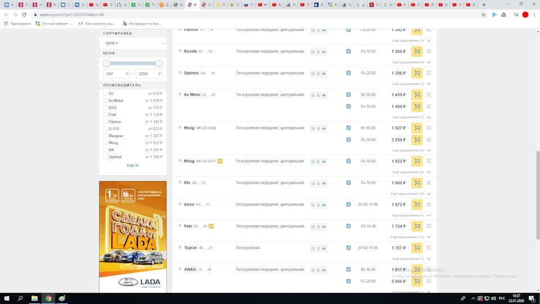Add Moog 3 259 ₽ offer to cart

(417, 140)
